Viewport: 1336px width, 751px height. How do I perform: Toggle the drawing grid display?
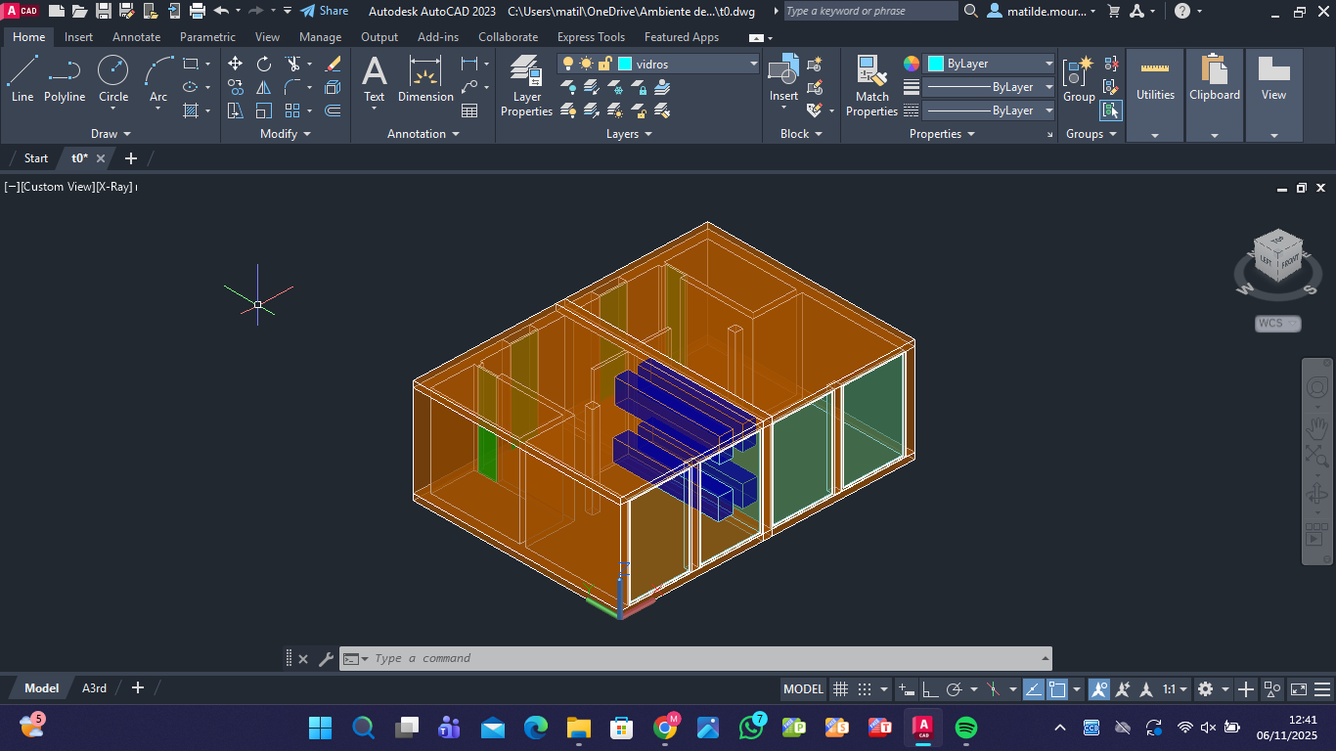pyautogui.click(x=839, y=689)
